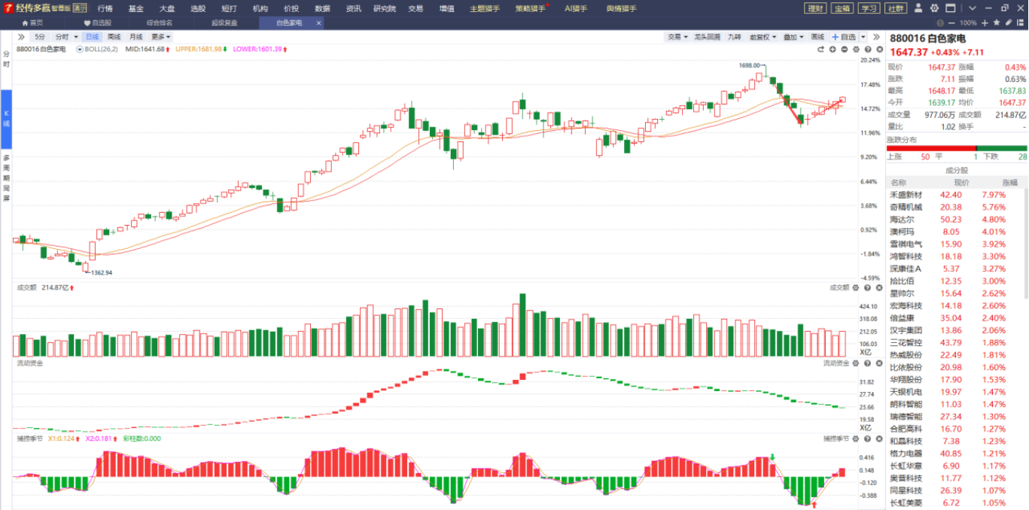Click the 龙头回溯 button
The height and width of the screenshot is (510, 1029).
coord(707,37)
